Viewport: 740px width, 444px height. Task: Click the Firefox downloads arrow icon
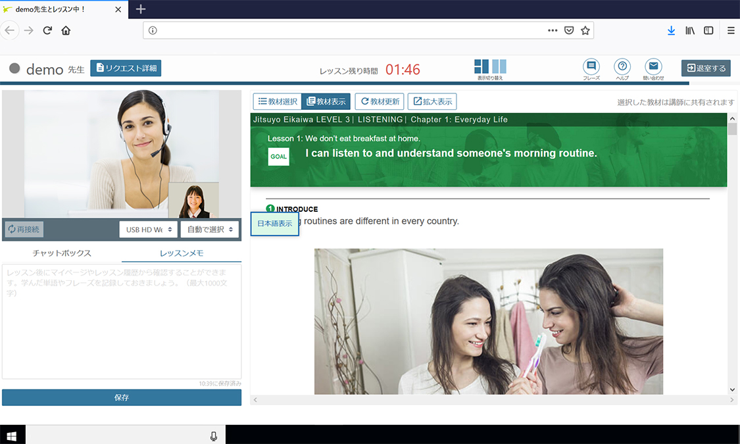(671, 30)
